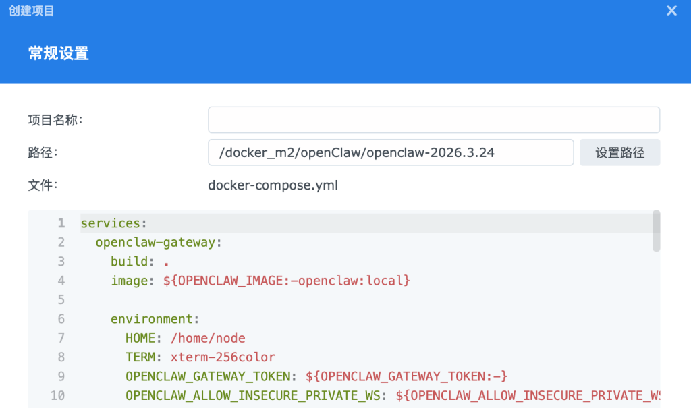Place cursor on the services: line
The width and height of the screenshot is (691, 408).
113,223
